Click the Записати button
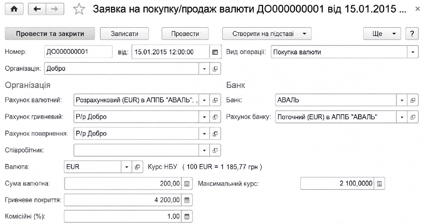 coord(124,34)
